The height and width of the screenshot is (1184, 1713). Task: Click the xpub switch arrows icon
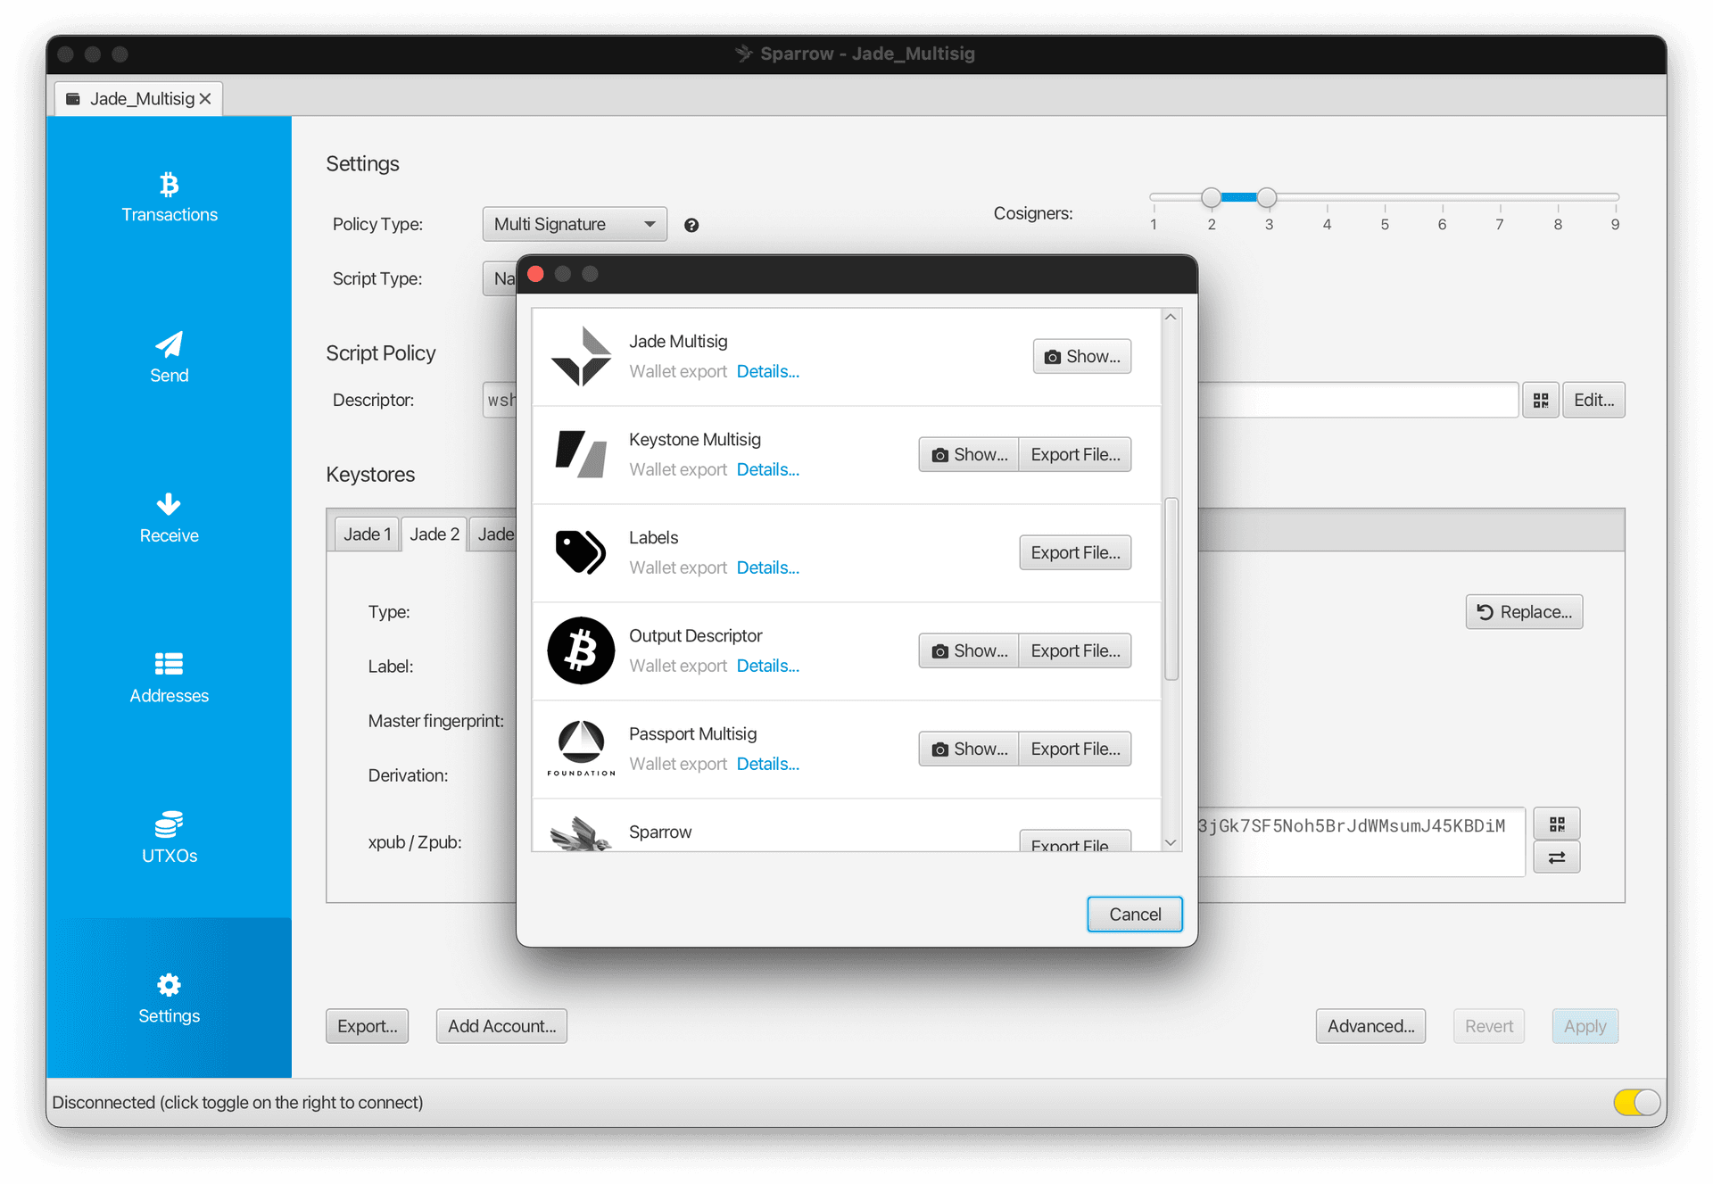point(1557,857)
